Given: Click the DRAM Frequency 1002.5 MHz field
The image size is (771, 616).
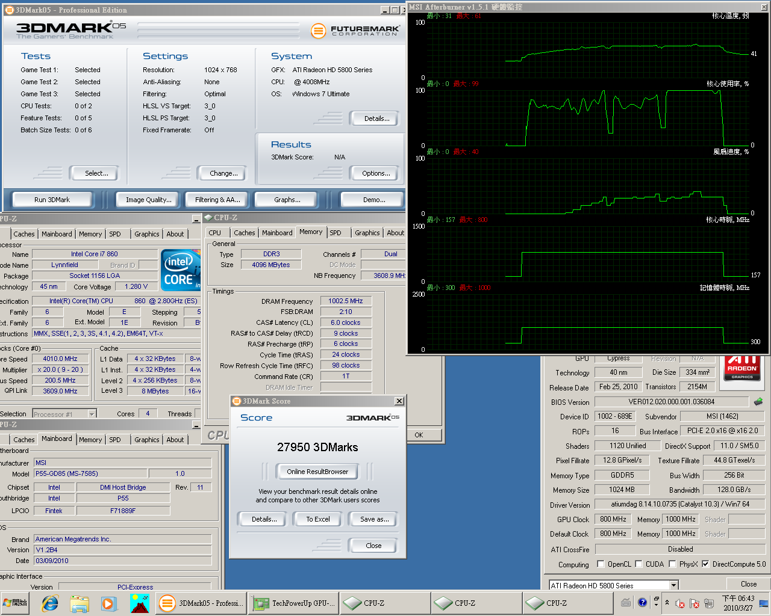Looking at the screenshot, I should (346, 301).
